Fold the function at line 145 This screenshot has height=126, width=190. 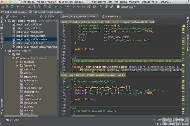point(71,67)
